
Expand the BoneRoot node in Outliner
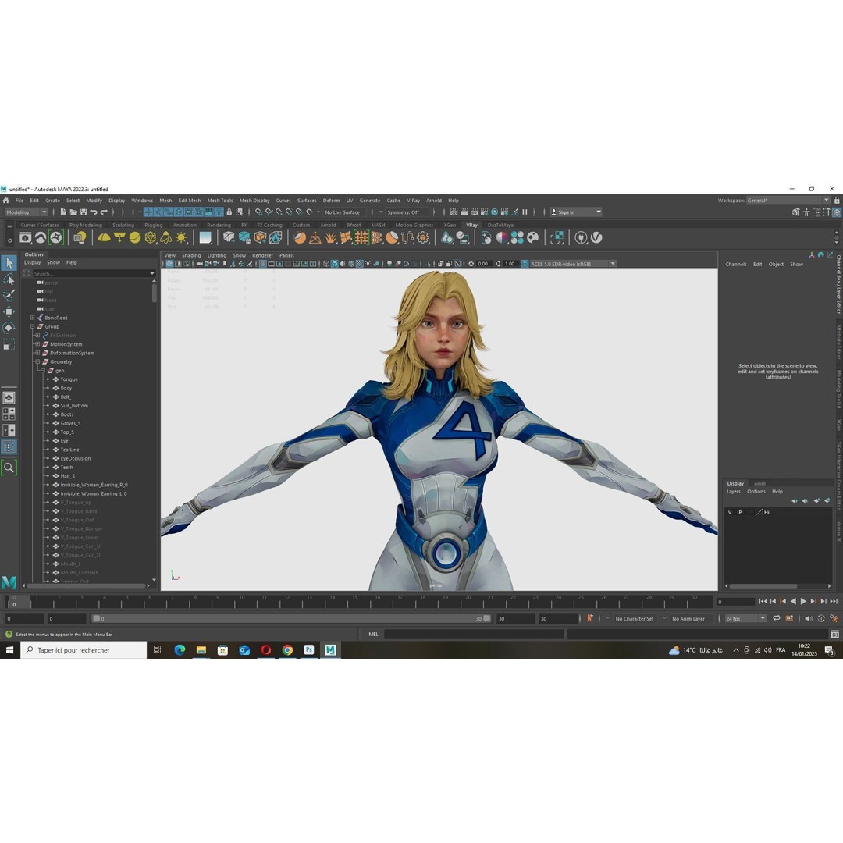[x=32, y=318]
